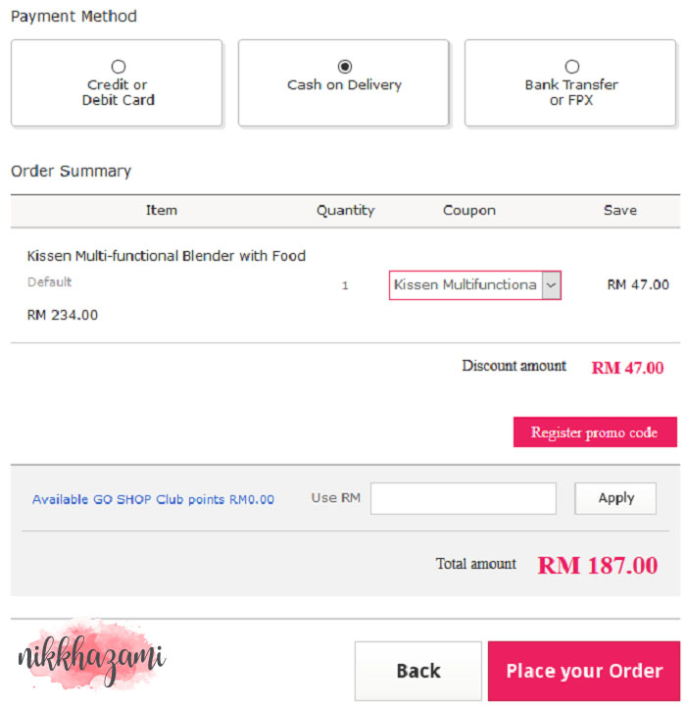The height and width of the screenshot is (709, 686).
Task: Choose the Bank Transfer or FPX radio option
Action: pyautogui.click(x=571, y=67)
